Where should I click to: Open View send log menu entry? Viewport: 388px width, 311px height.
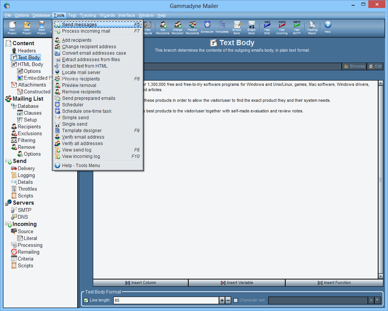(x=98, y=150)
